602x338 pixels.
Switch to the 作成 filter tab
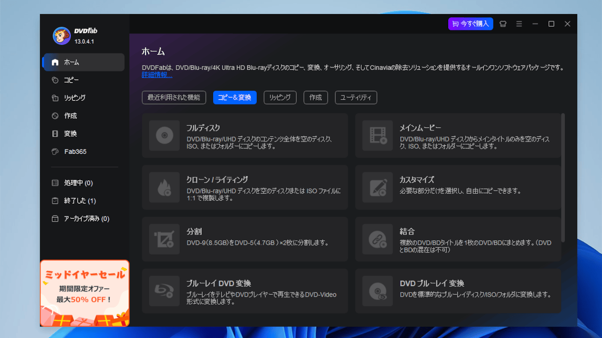316,98
